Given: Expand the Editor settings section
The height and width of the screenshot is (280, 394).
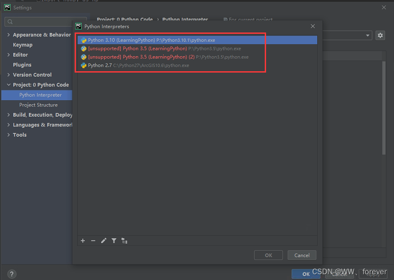Looking at the screenshot, I should tap(8, 55).
